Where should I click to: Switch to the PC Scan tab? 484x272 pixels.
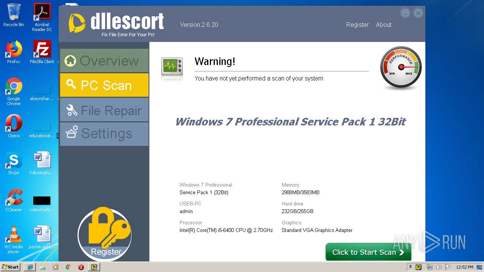[104, 85]
